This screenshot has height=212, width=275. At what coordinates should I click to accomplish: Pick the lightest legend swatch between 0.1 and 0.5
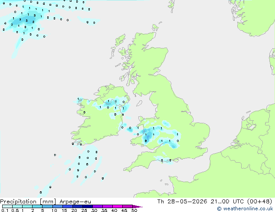point(7,206)
